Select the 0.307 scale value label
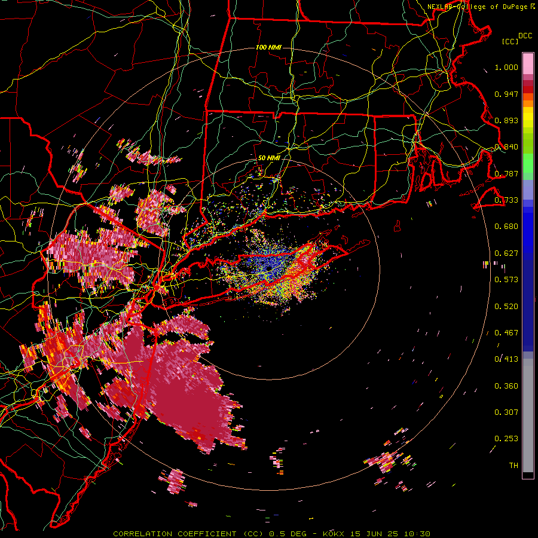 tap(506, 412)
